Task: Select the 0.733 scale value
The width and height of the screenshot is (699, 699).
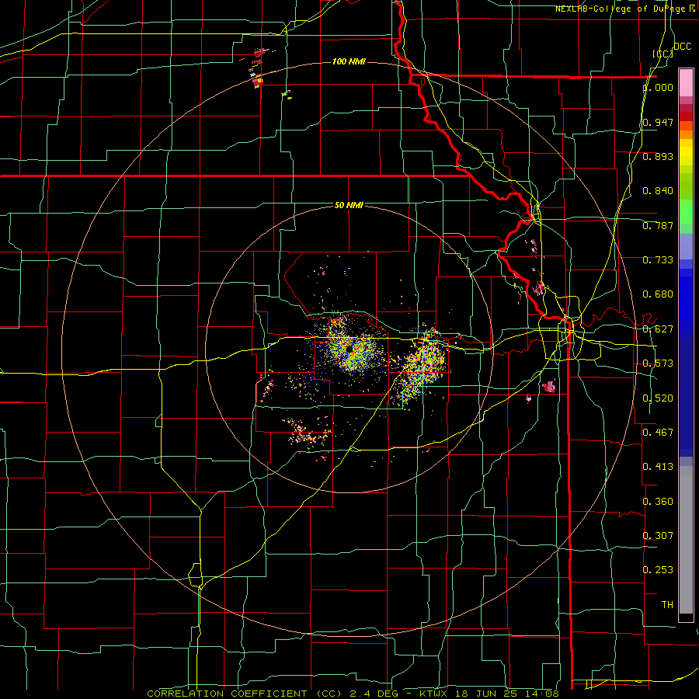Action: 658,260
